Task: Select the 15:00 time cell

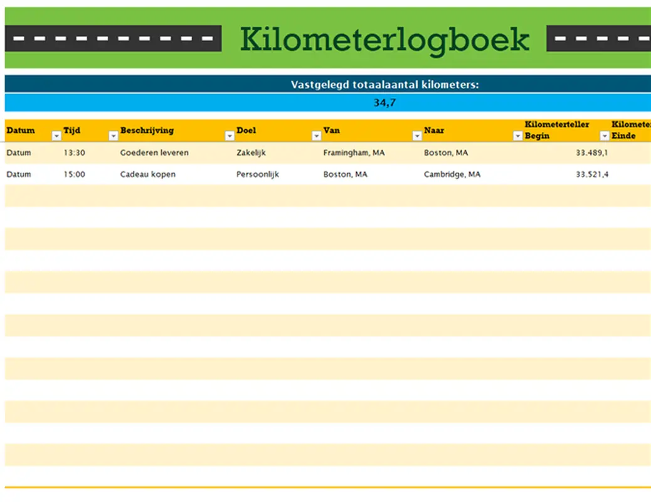Action: coord(74,174)
